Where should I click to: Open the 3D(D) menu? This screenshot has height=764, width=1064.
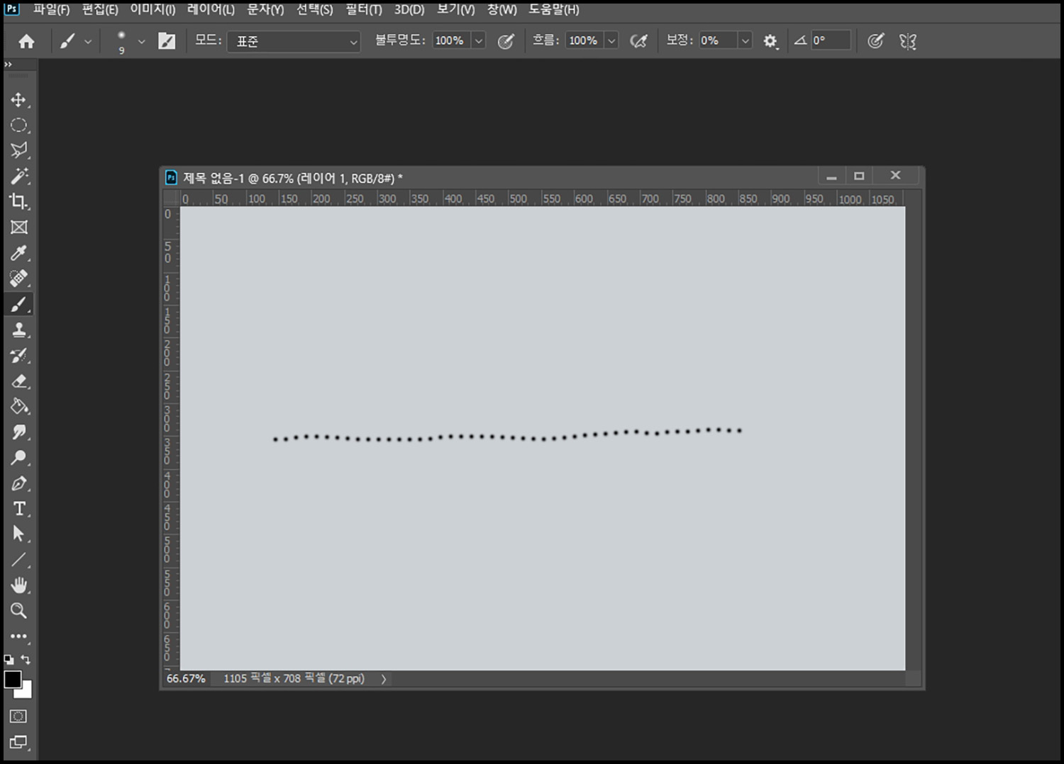[x=409, y=10]
